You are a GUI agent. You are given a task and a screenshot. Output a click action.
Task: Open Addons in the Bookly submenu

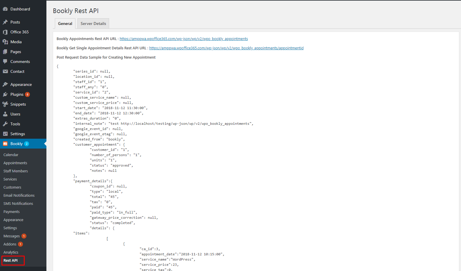(x=10, y=244)
